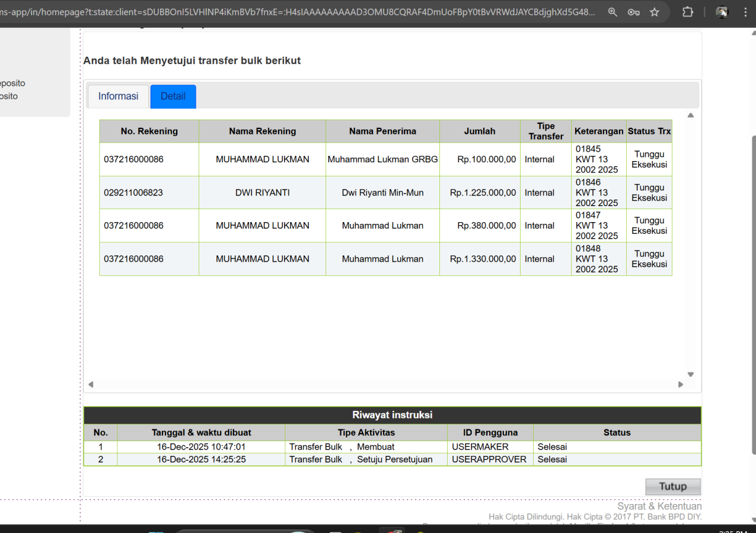Open the saved passwords key icon
Viewport: 756px width, 533px height.
click(633, 12)
